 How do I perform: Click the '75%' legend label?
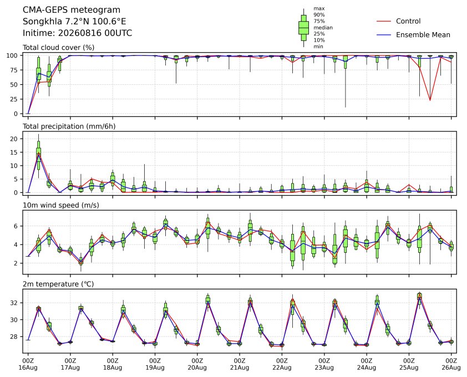tap(319, 21)
